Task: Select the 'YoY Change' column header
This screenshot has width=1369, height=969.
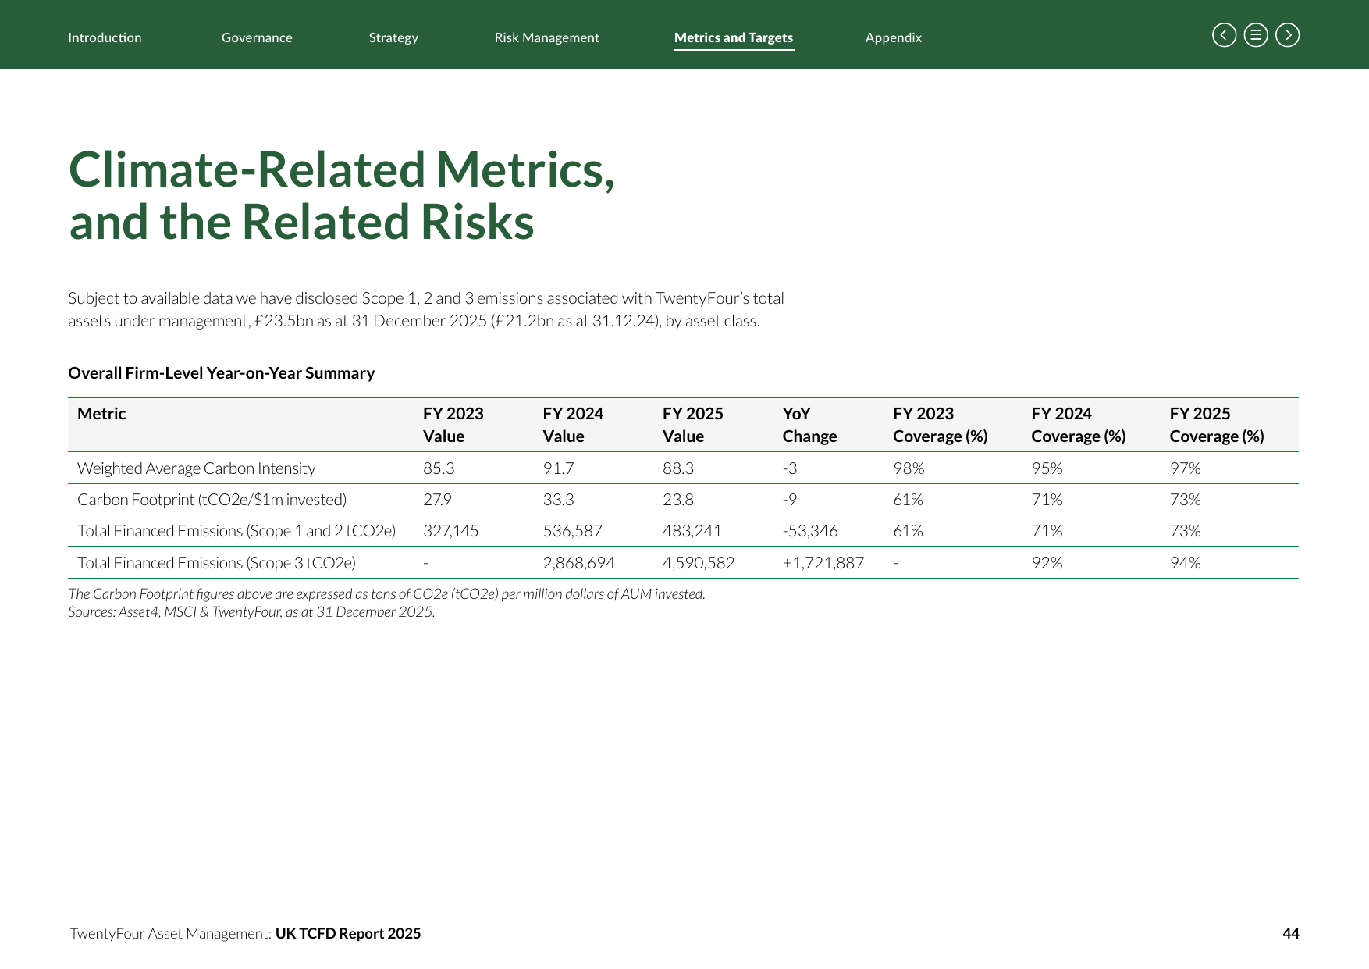Action: [x=809, y=425]
